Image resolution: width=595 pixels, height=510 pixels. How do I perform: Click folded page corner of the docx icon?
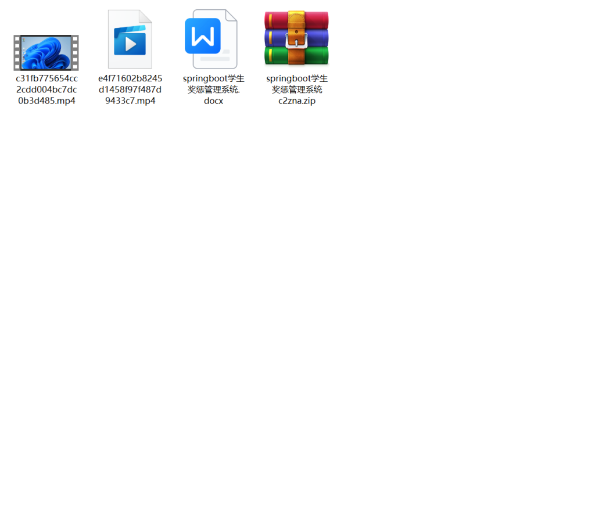point(231,16)
